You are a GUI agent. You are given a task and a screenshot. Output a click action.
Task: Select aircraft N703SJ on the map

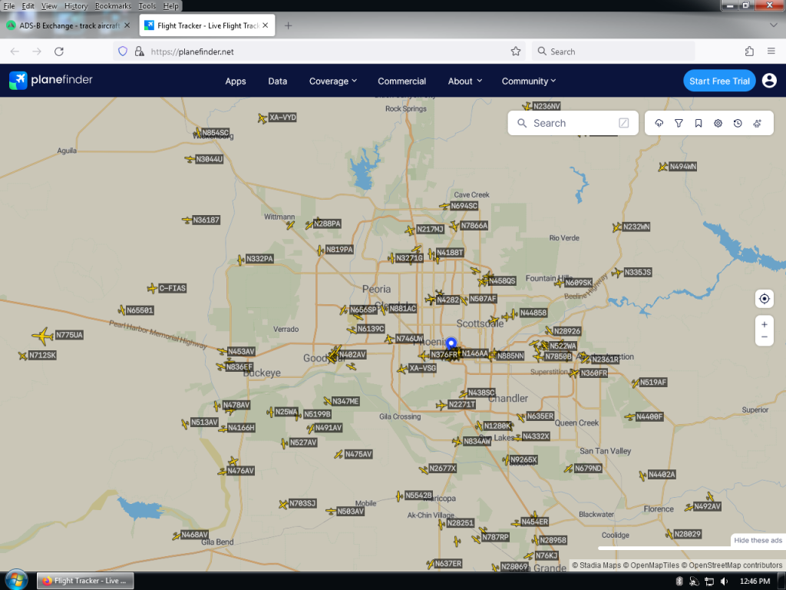click(x=283, y=504)
